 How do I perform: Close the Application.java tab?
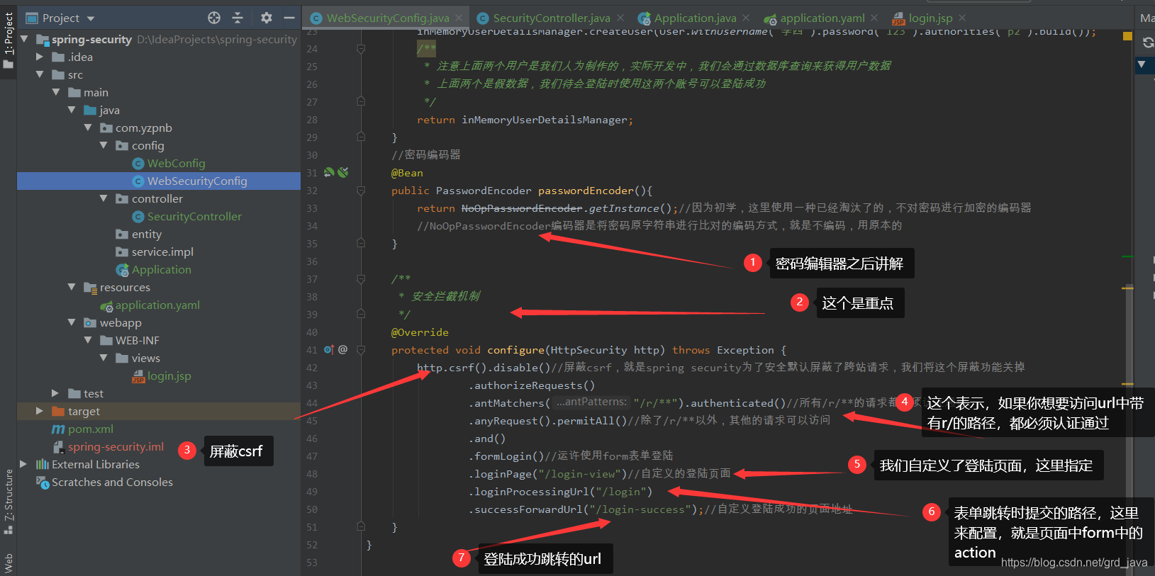pos(746,18)
